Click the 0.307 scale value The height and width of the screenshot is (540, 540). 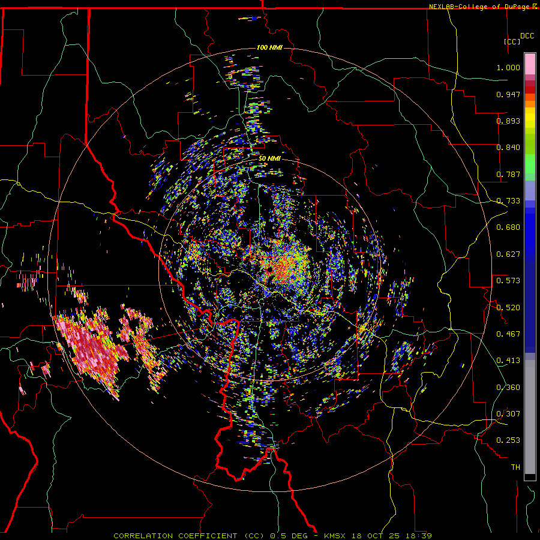click(508, 413)
